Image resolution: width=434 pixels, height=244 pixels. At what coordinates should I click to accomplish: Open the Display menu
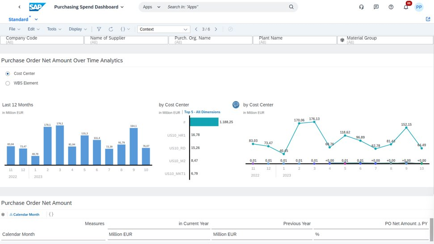[78, 29]
